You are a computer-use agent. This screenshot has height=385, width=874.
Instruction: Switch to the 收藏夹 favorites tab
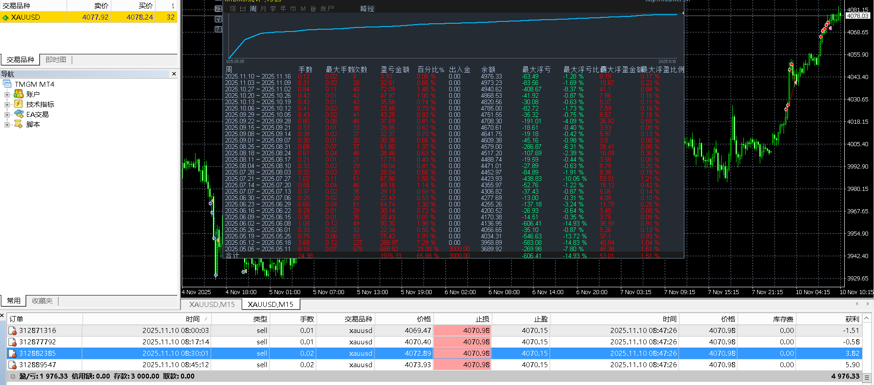42,301
